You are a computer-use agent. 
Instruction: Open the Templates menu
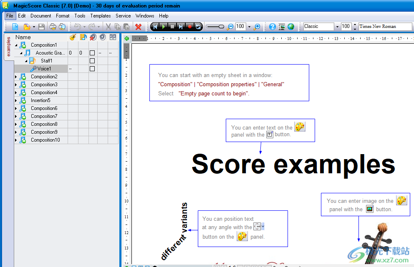(100, 16)
